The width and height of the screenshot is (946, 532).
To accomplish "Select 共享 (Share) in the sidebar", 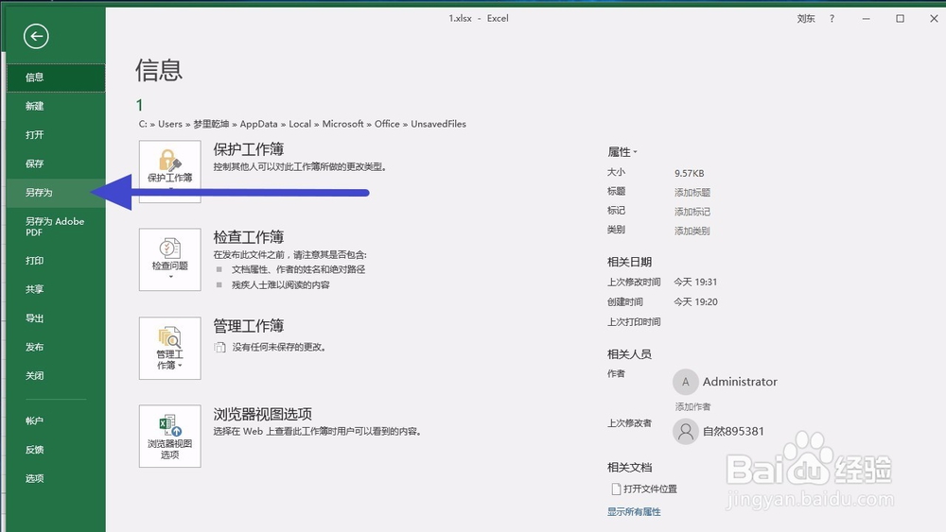I will coord(56,290).
